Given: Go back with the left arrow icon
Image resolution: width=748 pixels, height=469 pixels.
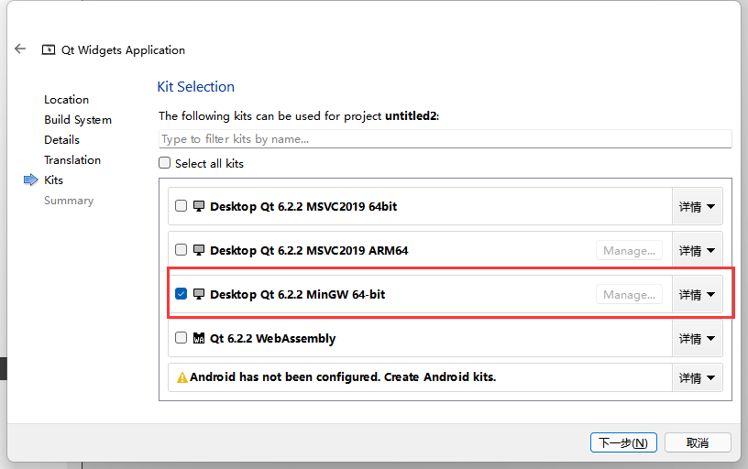Looking at the screenshot, I should pyautogui.click(x=20, y=49).
